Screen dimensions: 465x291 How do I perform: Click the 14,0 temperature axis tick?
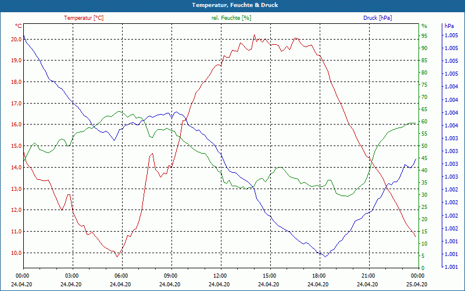tap(17, 168)
